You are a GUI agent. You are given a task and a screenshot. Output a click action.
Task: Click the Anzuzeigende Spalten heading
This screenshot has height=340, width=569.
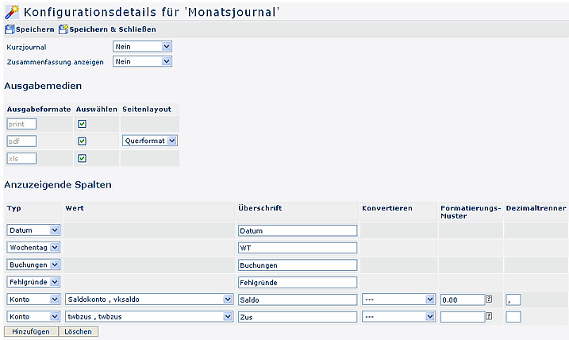[x=58, y=185]
